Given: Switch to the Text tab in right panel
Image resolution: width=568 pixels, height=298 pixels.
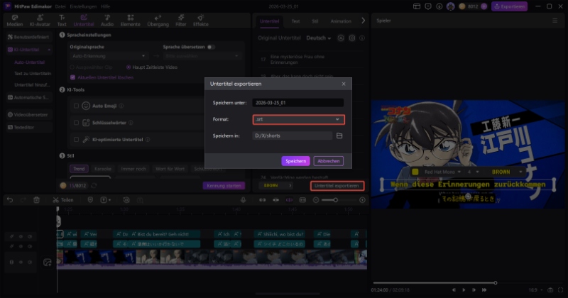Looking at the screenshot, I should point(295,21).
